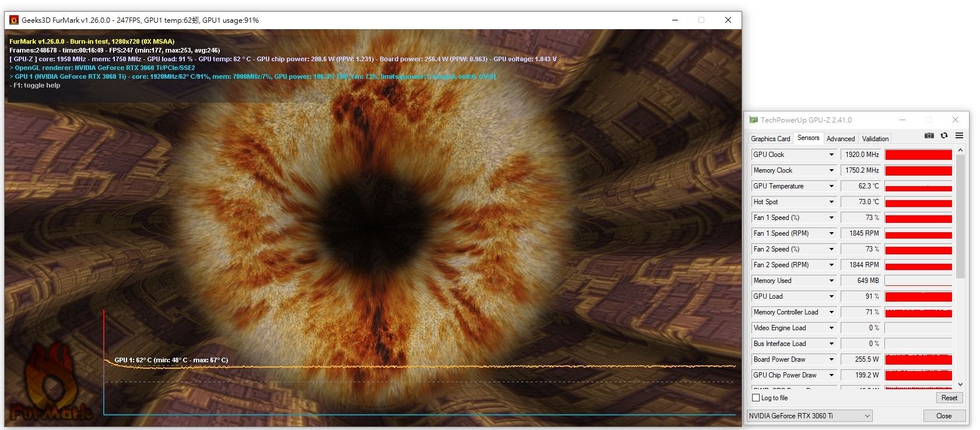This screenshot has width=980, height=430.
Task: Click the Reset button in GPU-Z
Action: coord(949,398)
